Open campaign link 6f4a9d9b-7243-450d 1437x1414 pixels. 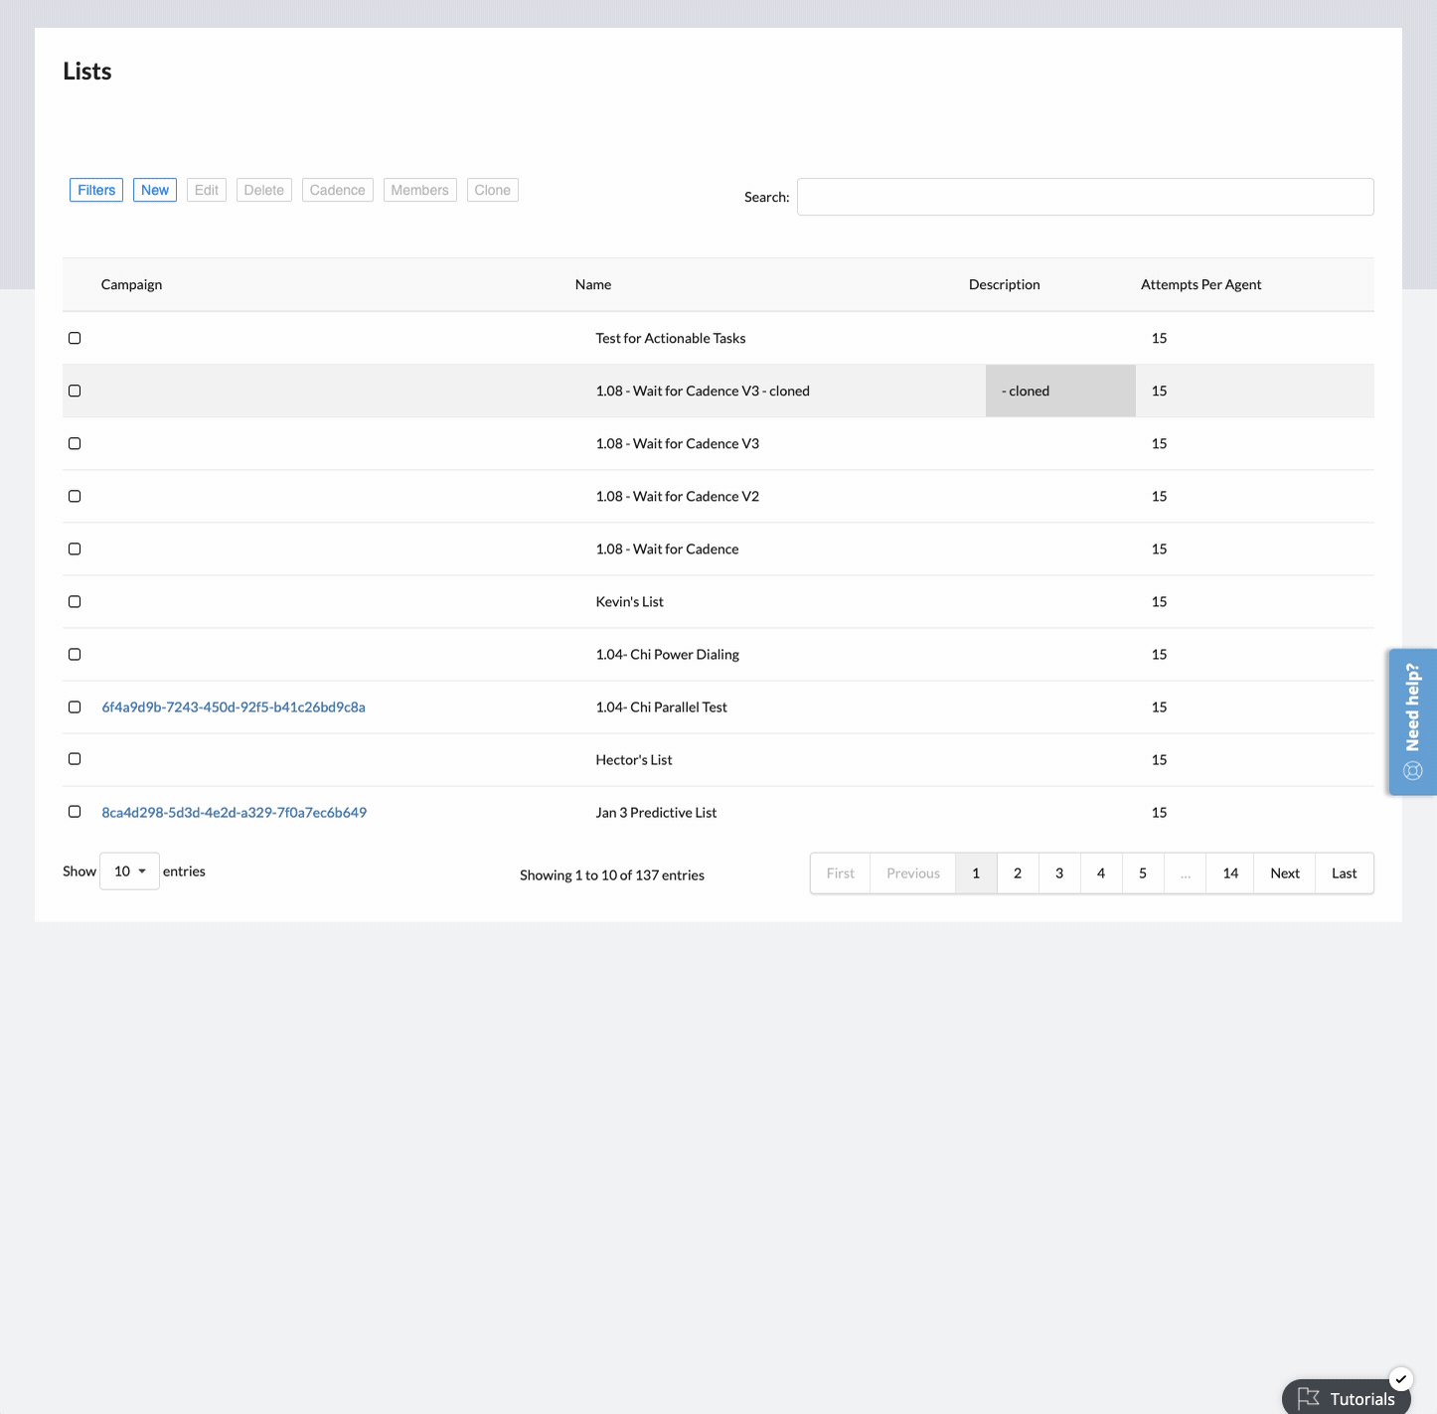(234, 707)
